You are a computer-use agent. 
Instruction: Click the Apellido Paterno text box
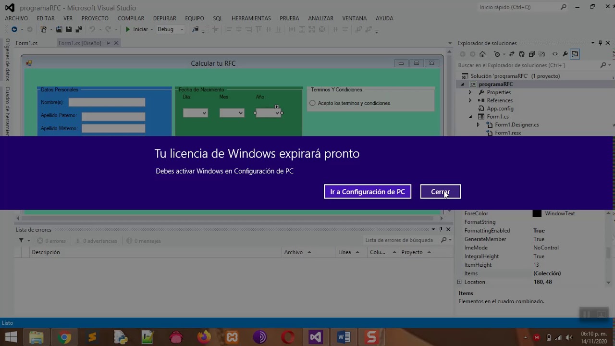pyautogui.click(x=113, y=116)
